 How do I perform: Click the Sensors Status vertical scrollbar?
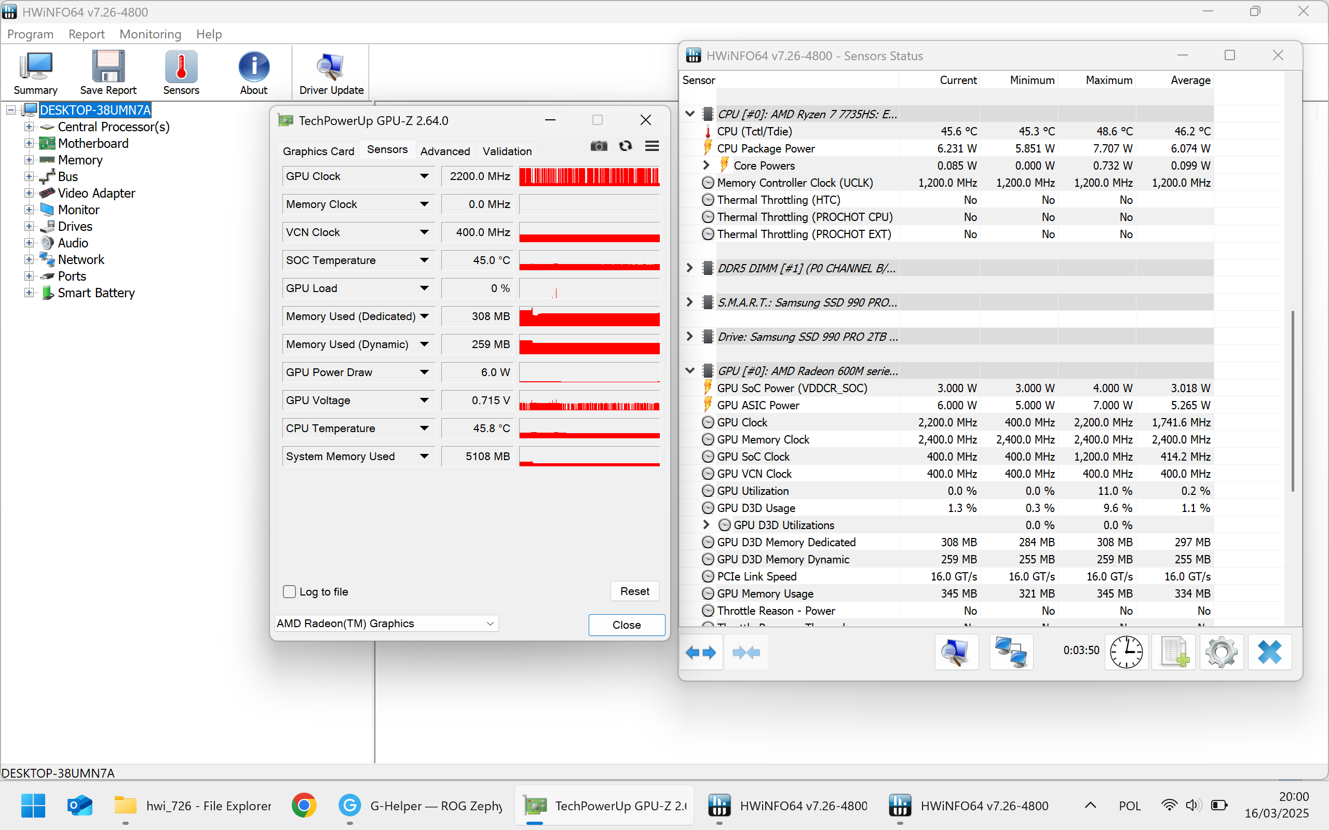coord(1293,400)
